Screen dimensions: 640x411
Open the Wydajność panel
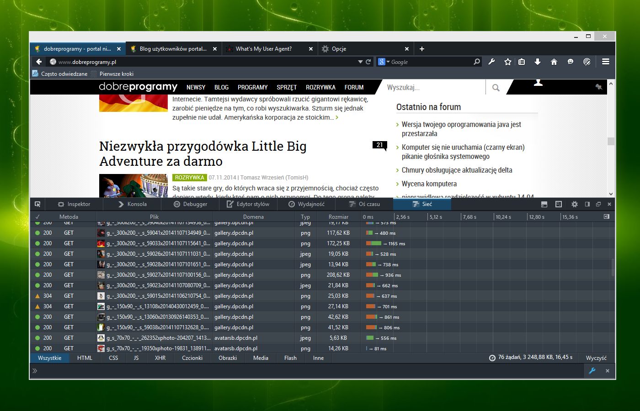pyautogui.click(x=306, y=204)
